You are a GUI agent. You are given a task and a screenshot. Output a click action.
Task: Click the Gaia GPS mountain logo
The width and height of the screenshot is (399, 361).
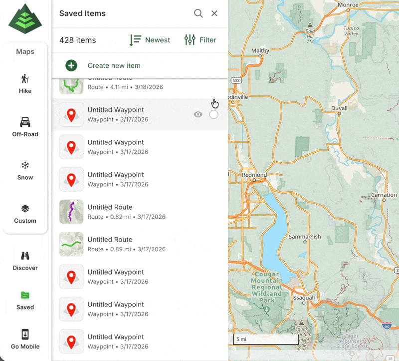point(25,18)
